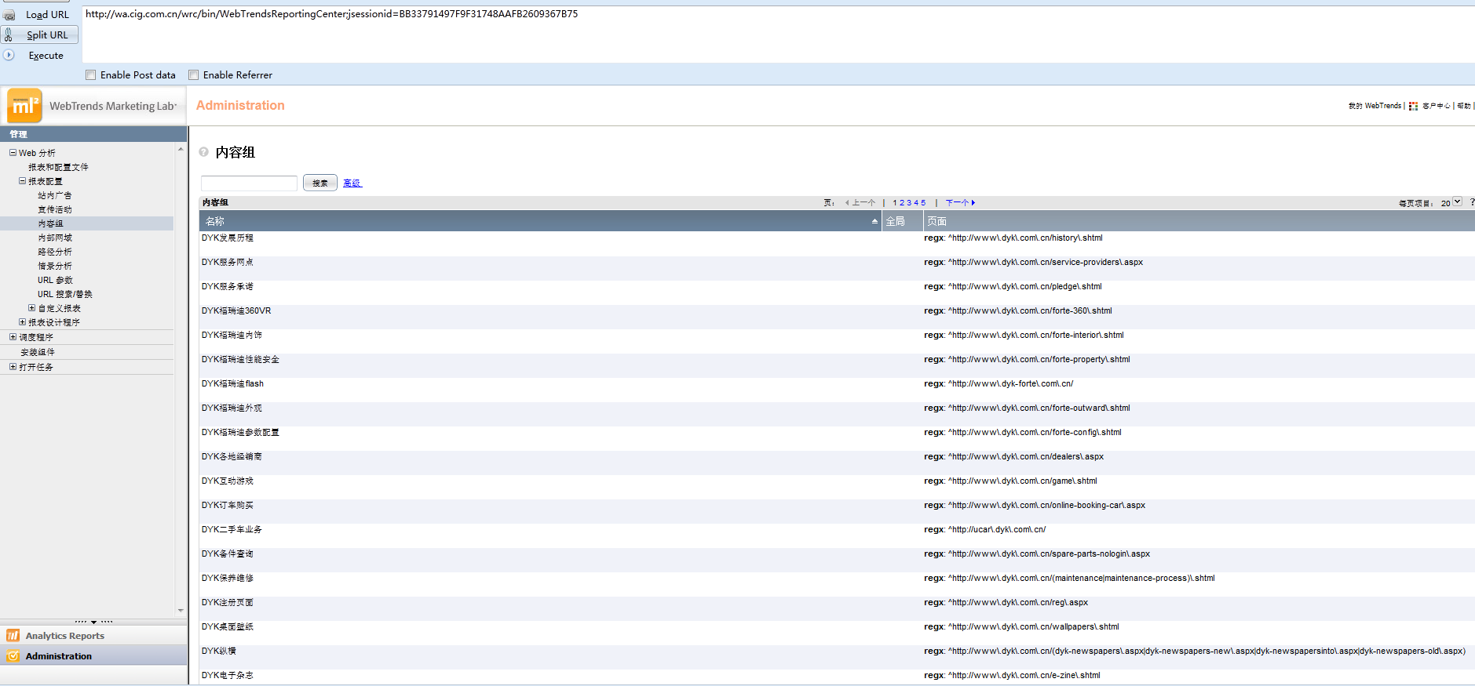Enable the Referrer checkbox
The width and height of the screenshot is (1475, 686).
click(194, 75)
